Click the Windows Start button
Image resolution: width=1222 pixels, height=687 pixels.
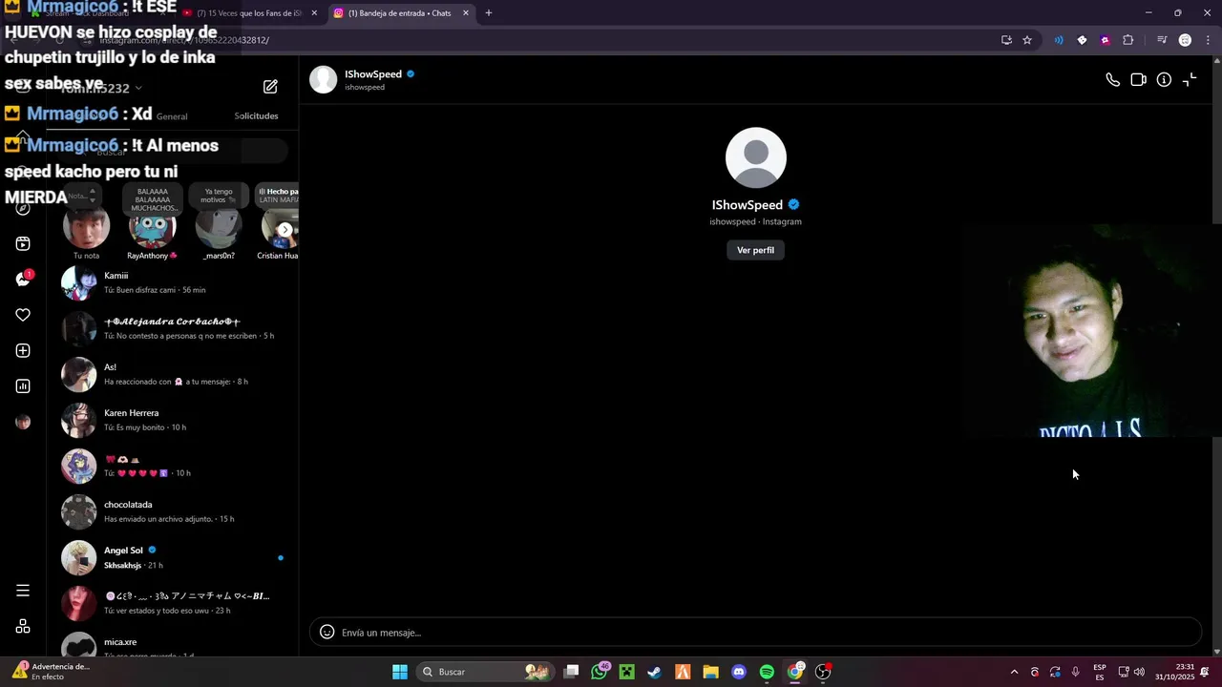pos(400,672)
